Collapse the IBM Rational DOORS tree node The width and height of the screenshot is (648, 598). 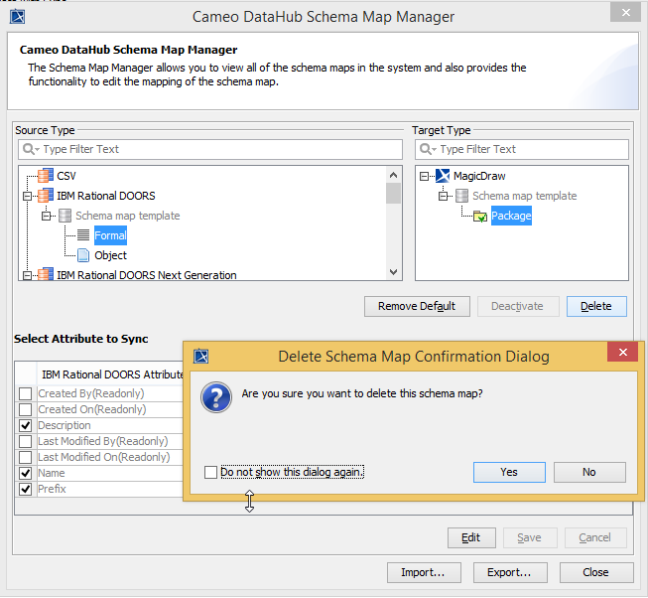29,196
